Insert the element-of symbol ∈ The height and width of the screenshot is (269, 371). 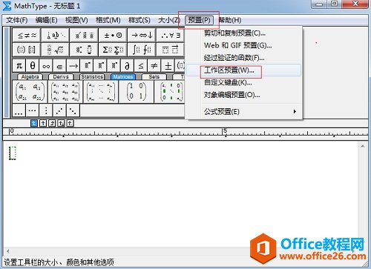click(59, 66)
